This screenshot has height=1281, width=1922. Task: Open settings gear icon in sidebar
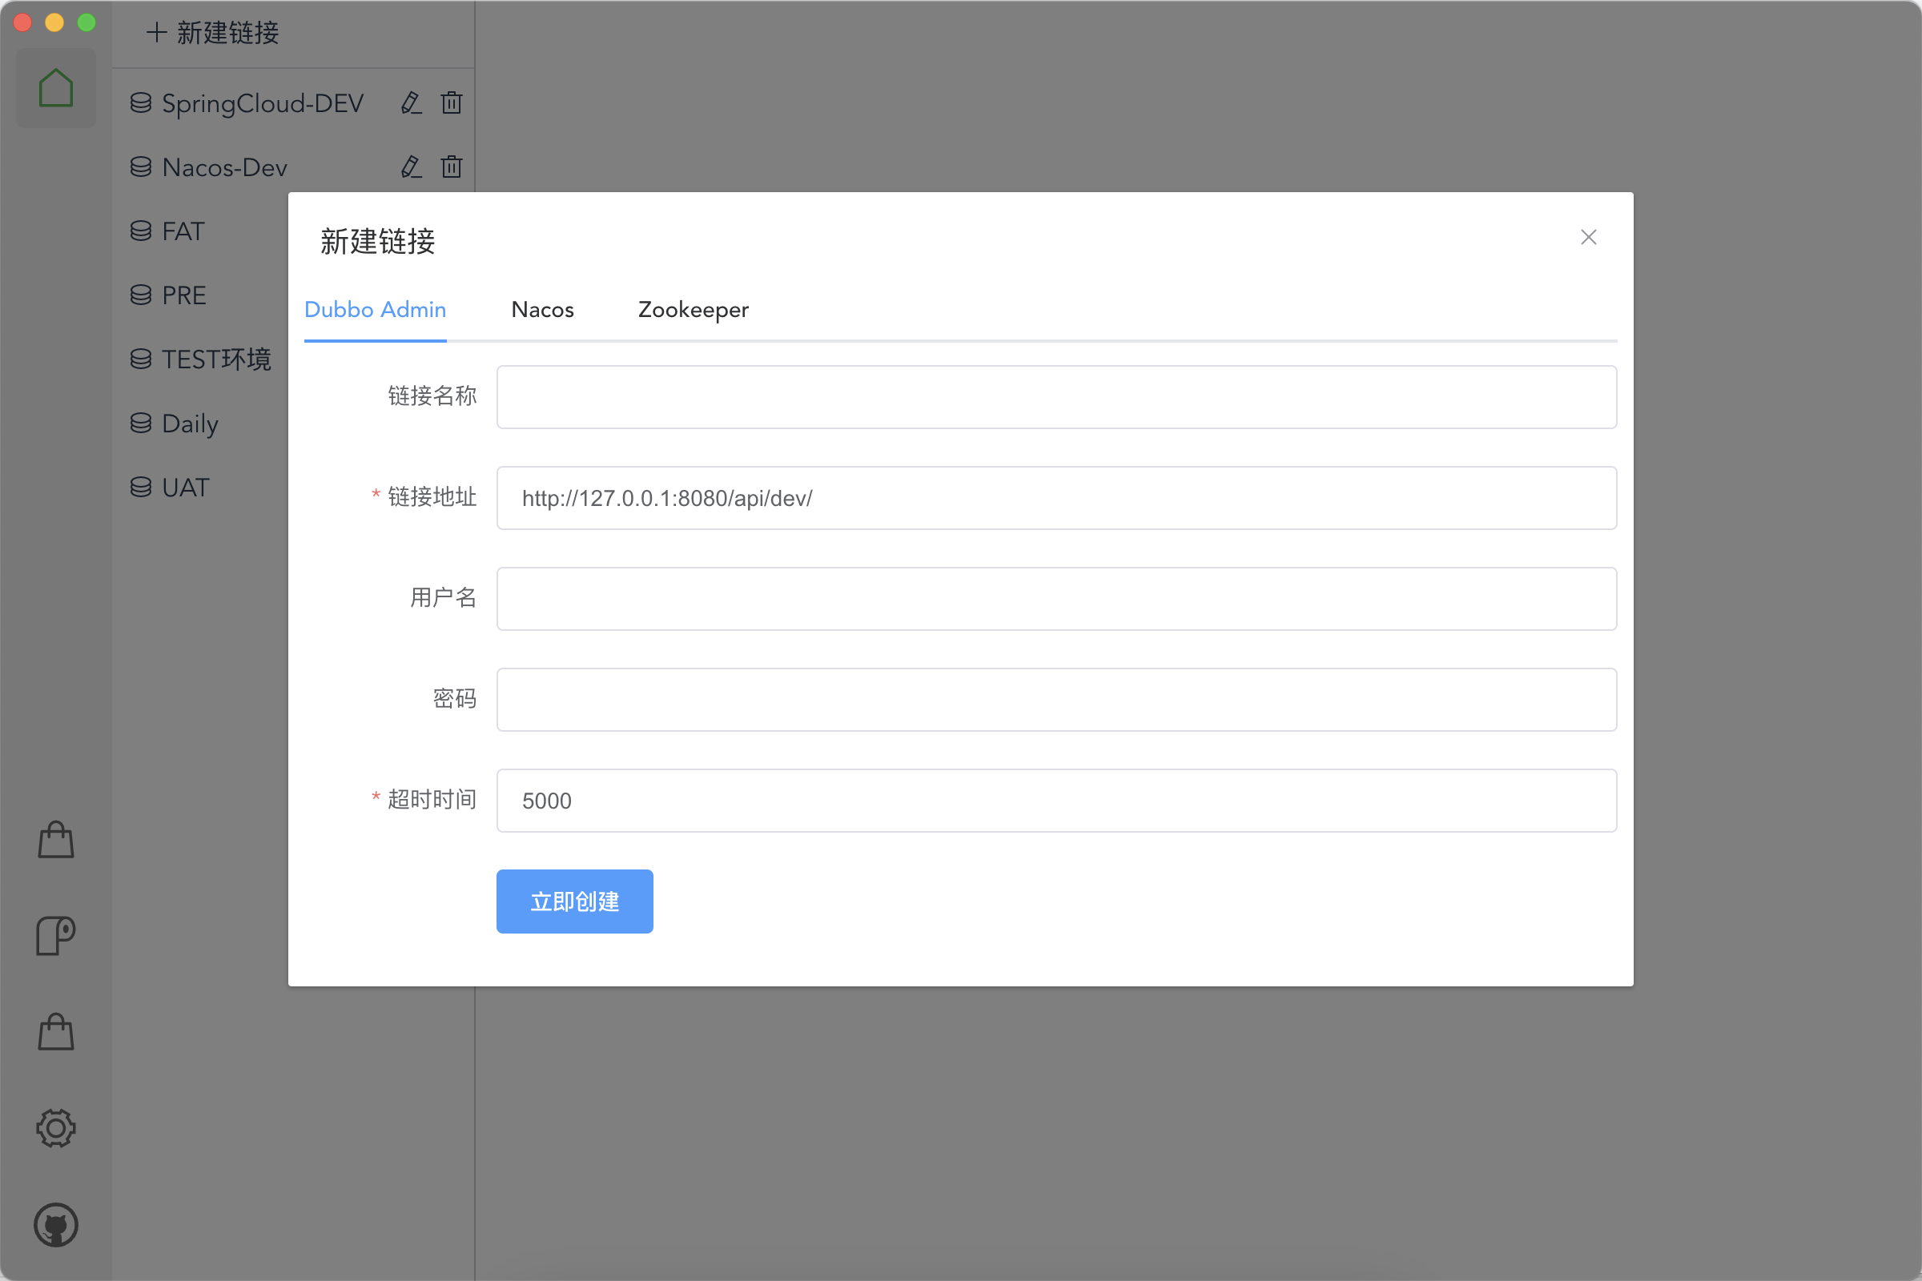click(x=55, y=1128)
